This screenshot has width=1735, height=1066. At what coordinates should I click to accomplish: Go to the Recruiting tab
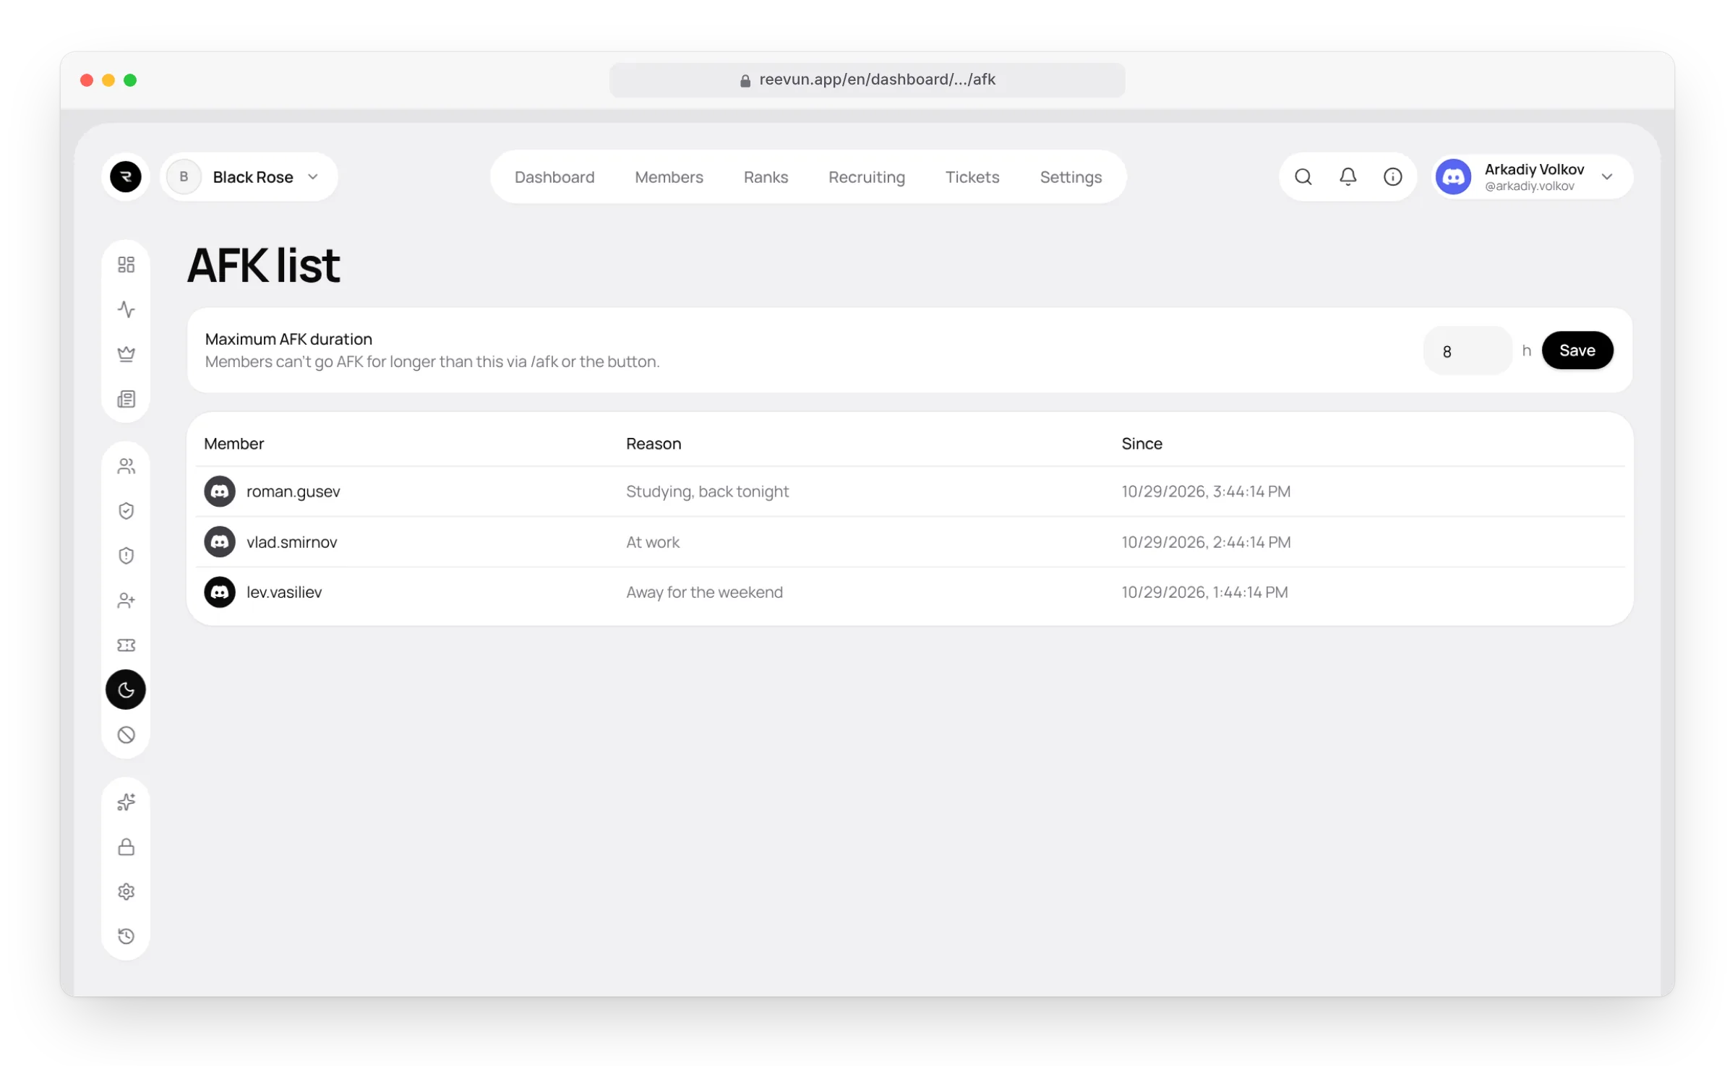click(867, 177)
